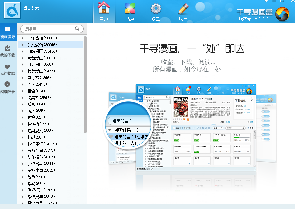
Task: Open the 反馈 feedback pencil
Action: coord(183,12)
